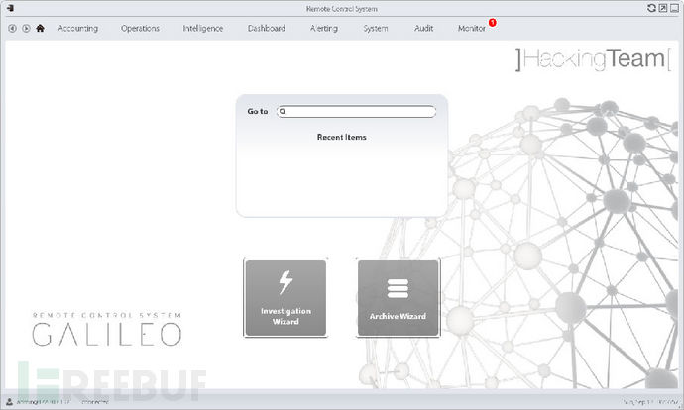Switch to the Intelligence section
The image size is (684, 410).
click(x=203, y=29)
